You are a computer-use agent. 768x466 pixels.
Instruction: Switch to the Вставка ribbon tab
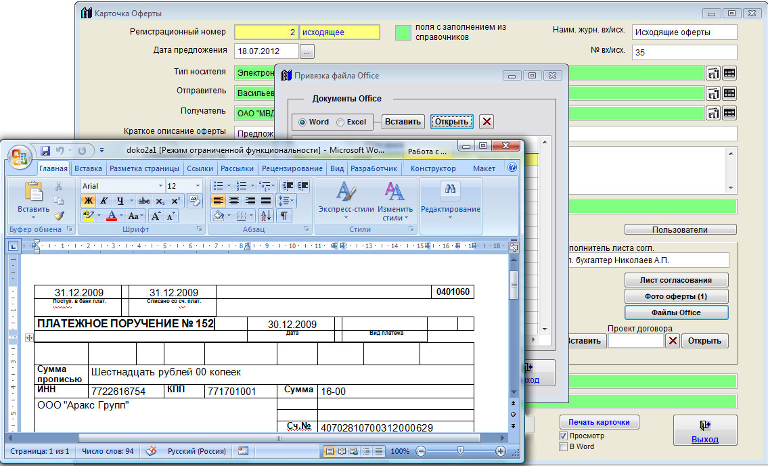(88, 168)
